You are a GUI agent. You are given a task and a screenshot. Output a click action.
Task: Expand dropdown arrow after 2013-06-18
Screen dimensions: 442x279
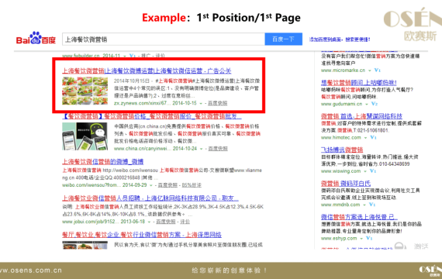(x=149, y=222)
